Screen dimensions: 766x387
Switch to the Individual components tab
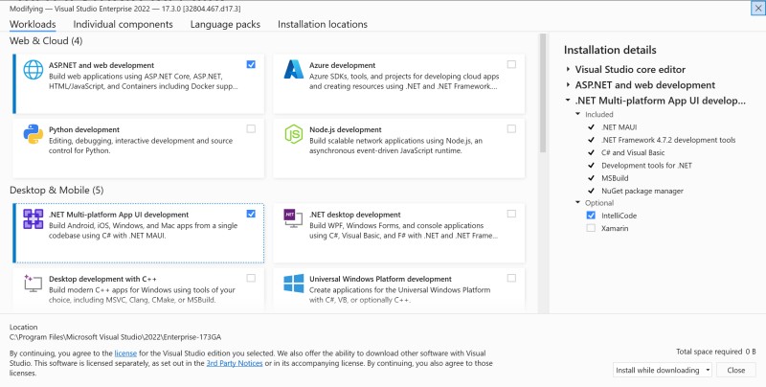click(124, 25)
